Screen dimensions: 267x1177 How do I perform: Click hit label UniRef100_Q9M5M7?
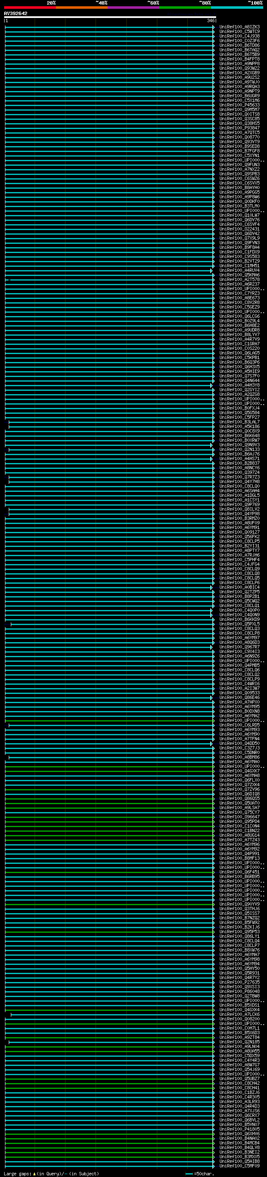[239, 110]
